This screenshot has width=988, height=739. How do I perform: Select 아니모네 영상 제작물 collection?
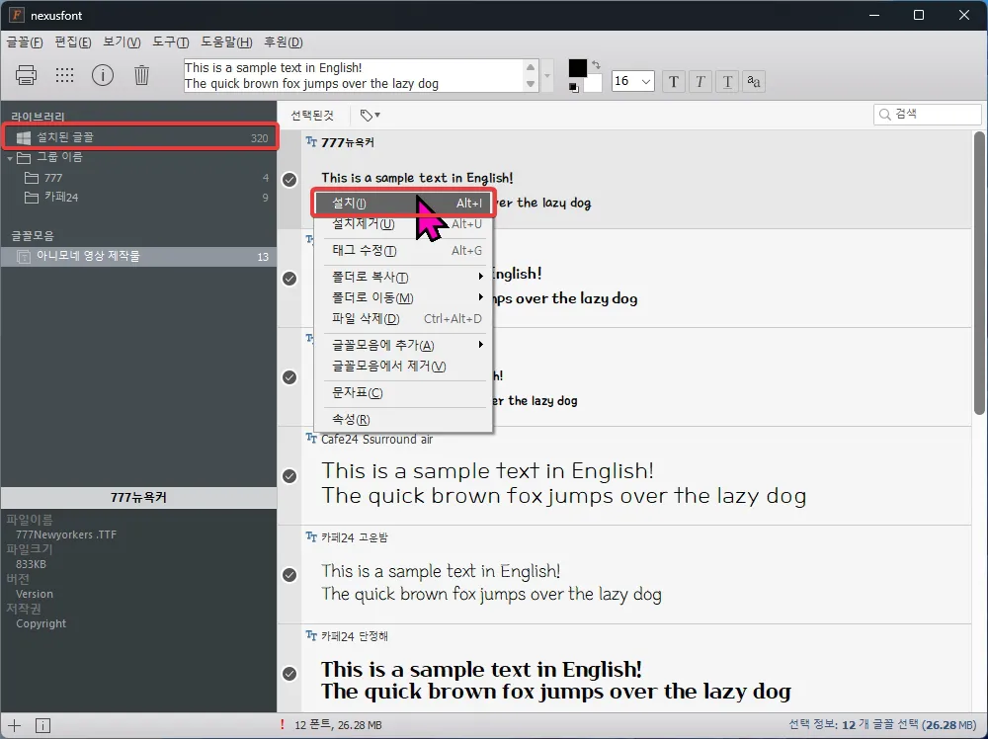[x=139, y=257]
